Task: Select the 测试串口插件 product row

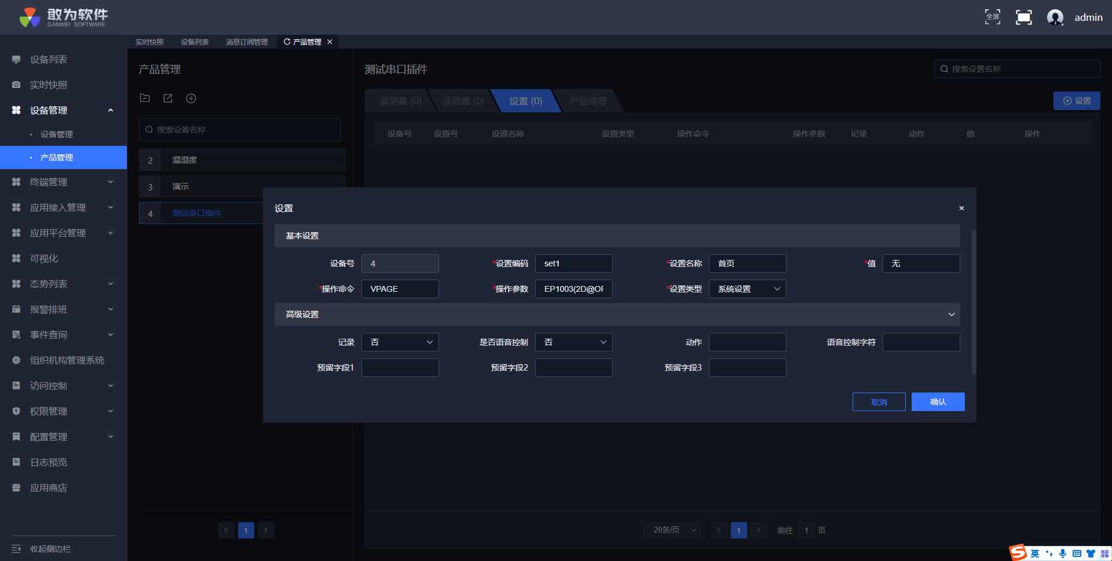Action: [201, 213]
